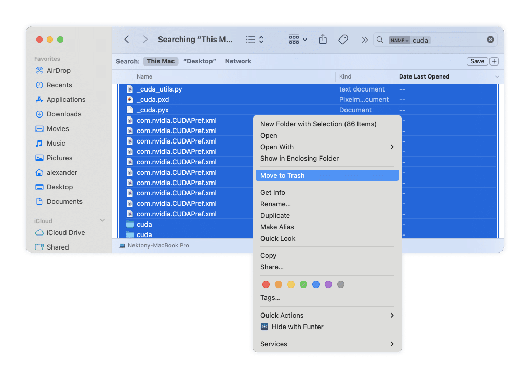Show more toolbar items via double chevron
This screenshot has width=530, height=378.
tap(365, 40)
